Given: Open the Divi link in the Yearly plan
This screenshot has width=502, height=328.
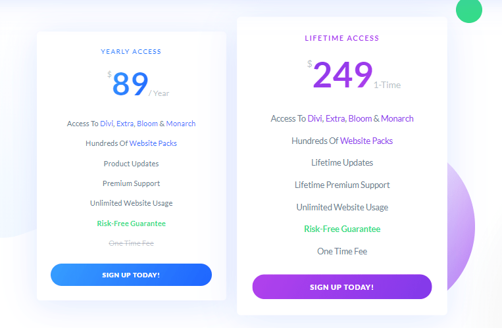Looking at the screenshot, I should (x=107, y=124).
